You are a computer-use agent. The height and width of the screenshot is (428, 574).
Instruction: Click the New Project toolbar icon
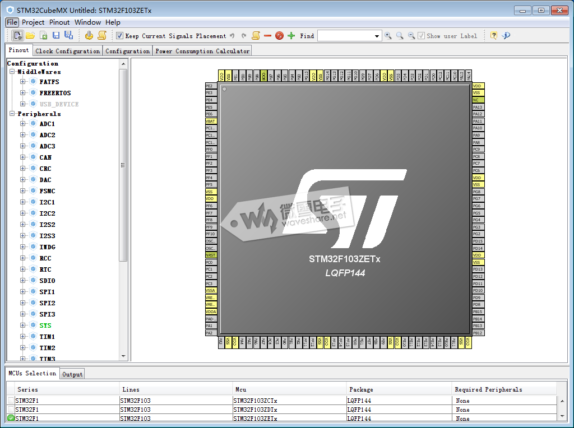click(x=17, y=35)
